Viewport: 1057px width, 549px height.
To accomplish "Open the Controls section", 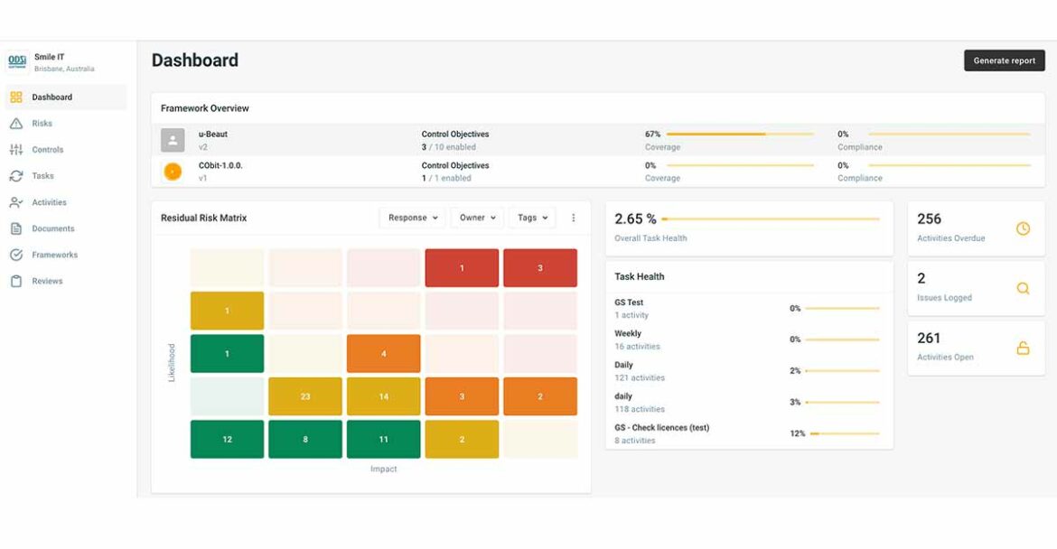I will pyautogui.click(x=66, y=150).
